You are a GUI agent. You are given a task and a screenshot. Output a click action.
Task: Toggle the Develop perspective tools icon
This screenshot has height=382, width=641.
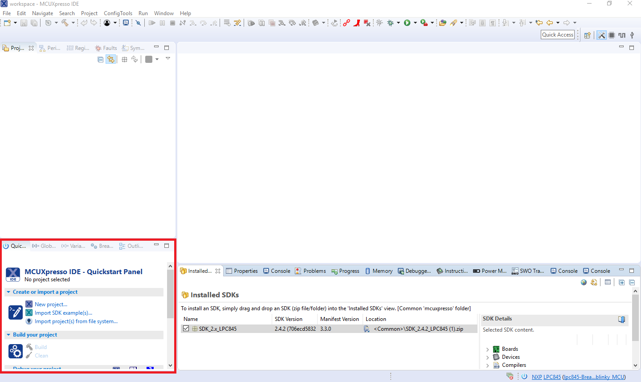[601, 35]
